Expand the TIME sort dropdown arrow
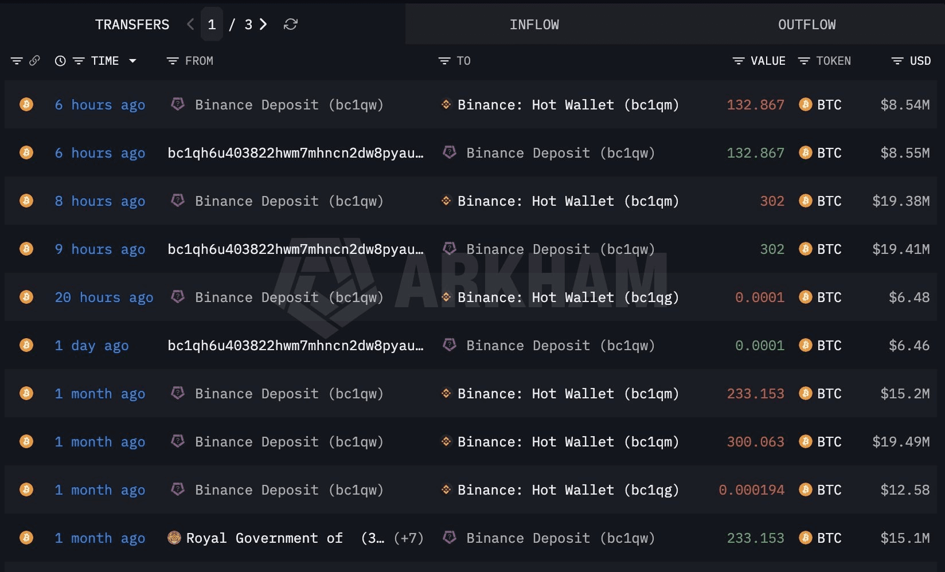 [x=132, y=61]
